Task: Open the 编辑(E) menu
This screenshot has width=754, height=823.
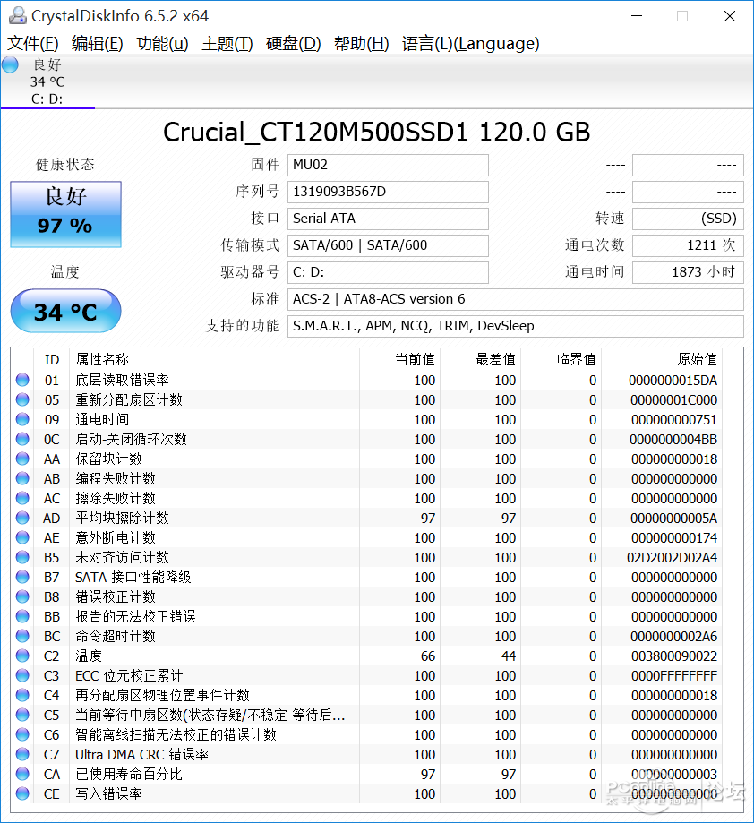Action: point(97,44)
